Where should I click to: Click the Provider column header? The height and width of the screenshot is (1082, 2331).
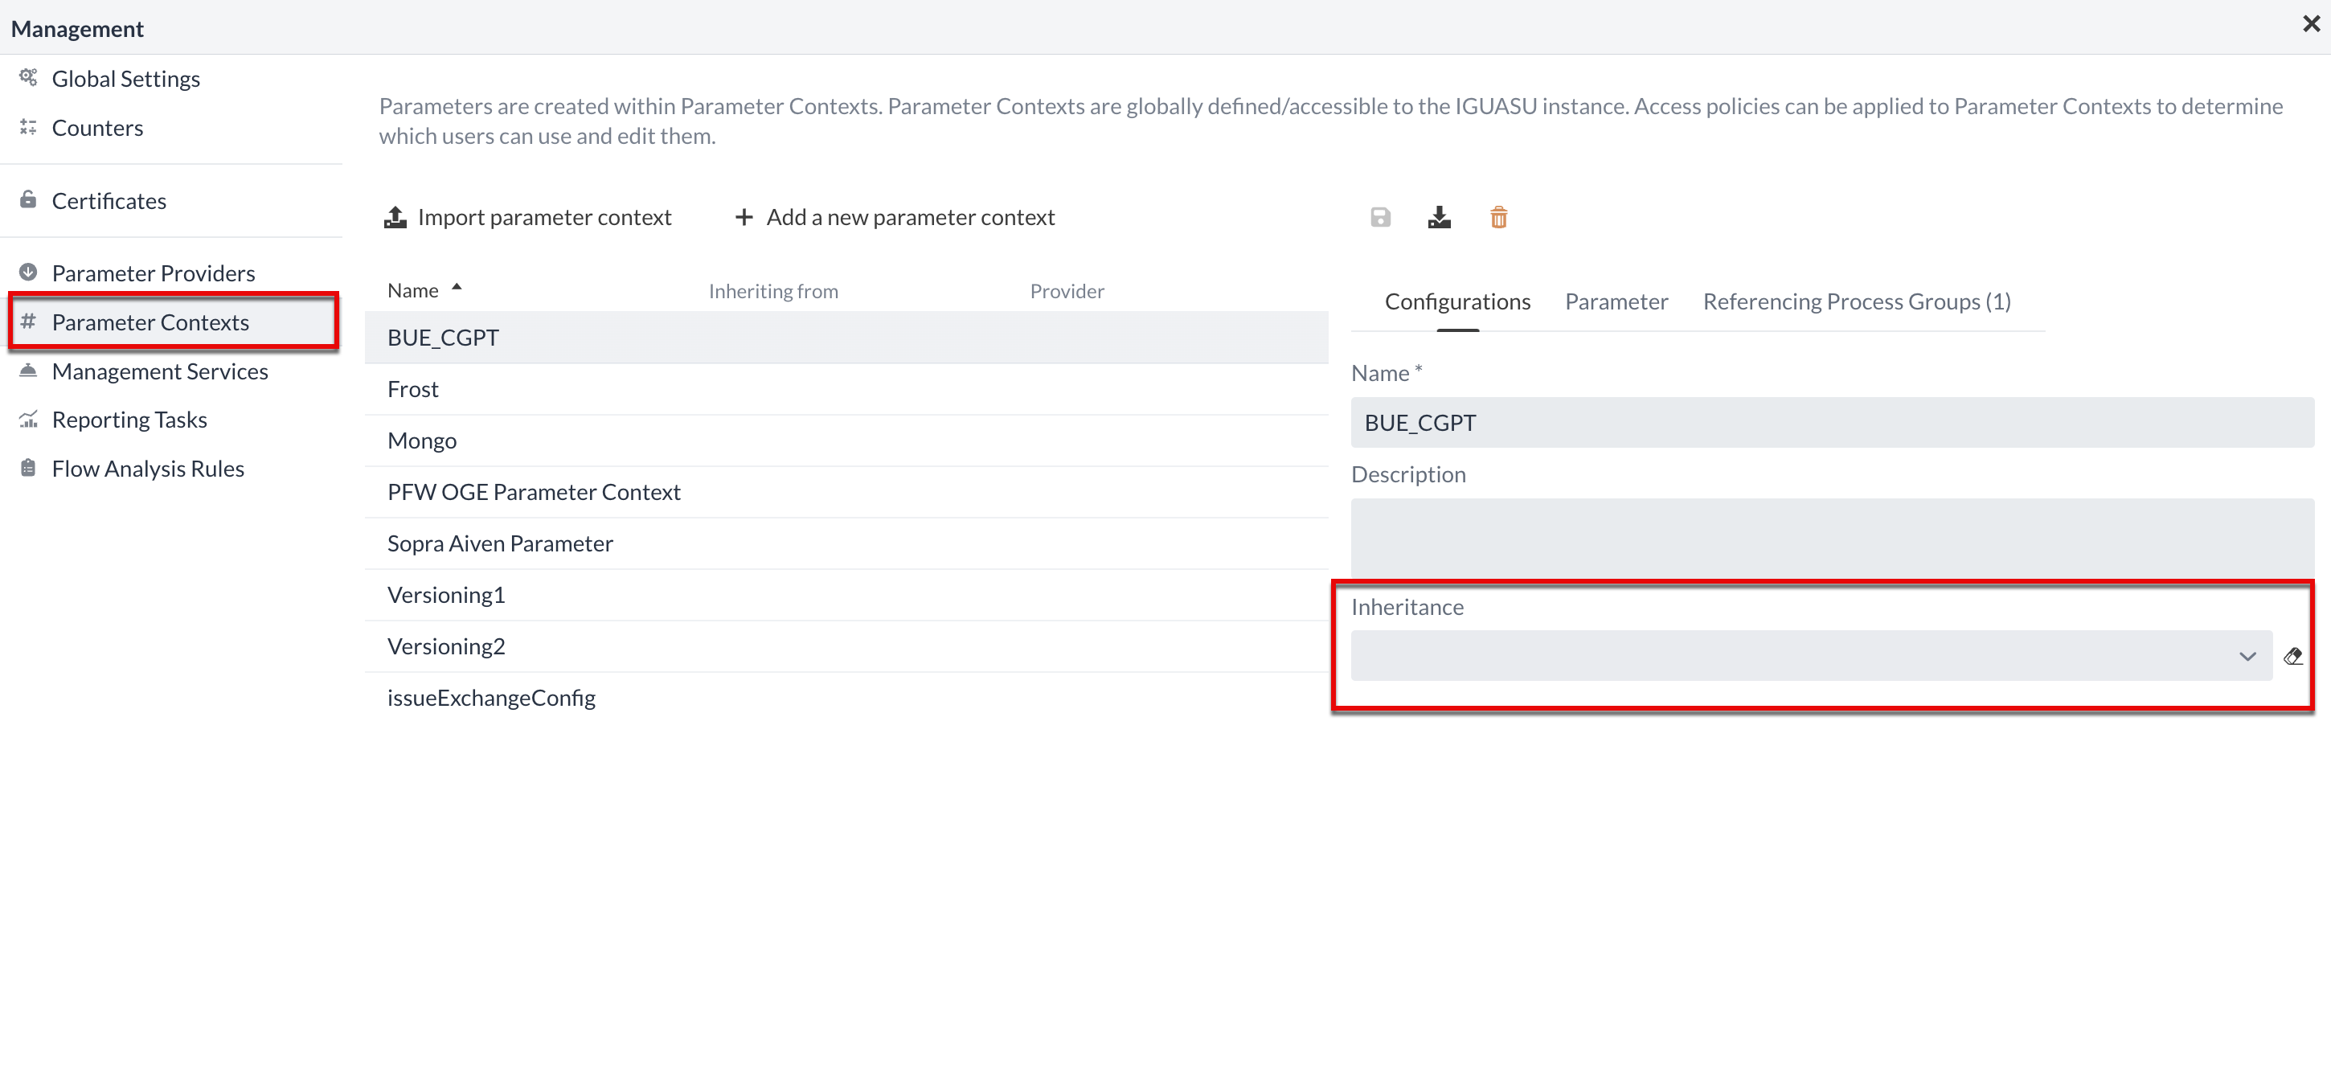[1067, 291]
